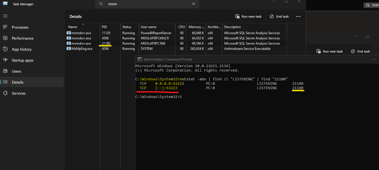Focus the search box containing msm
Screen dimensions: 379x170
[147, 4]
